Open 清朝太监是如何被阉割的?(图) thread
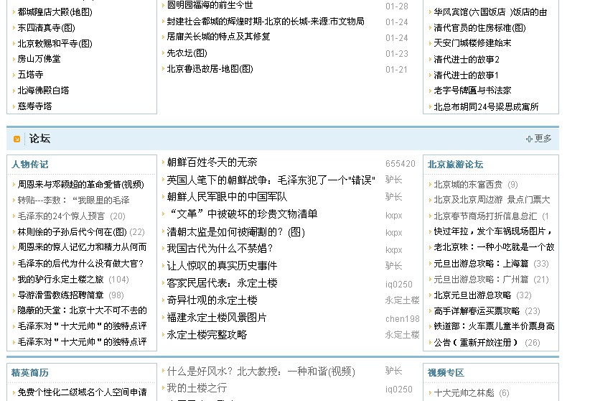590x401 pixels. coord(236,232)
